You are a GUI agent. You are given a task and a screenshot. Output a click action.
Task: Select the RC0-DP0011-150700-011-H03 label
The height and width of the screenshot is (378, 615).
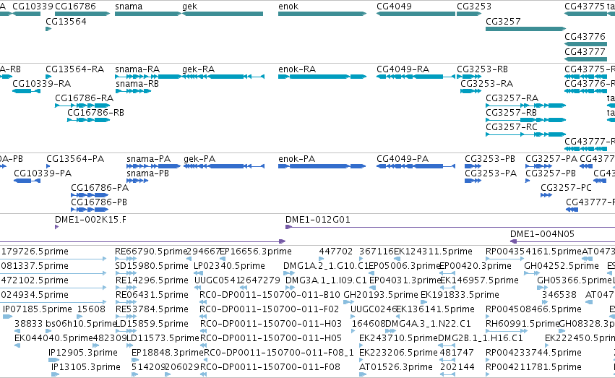click(x=271, y=324)
